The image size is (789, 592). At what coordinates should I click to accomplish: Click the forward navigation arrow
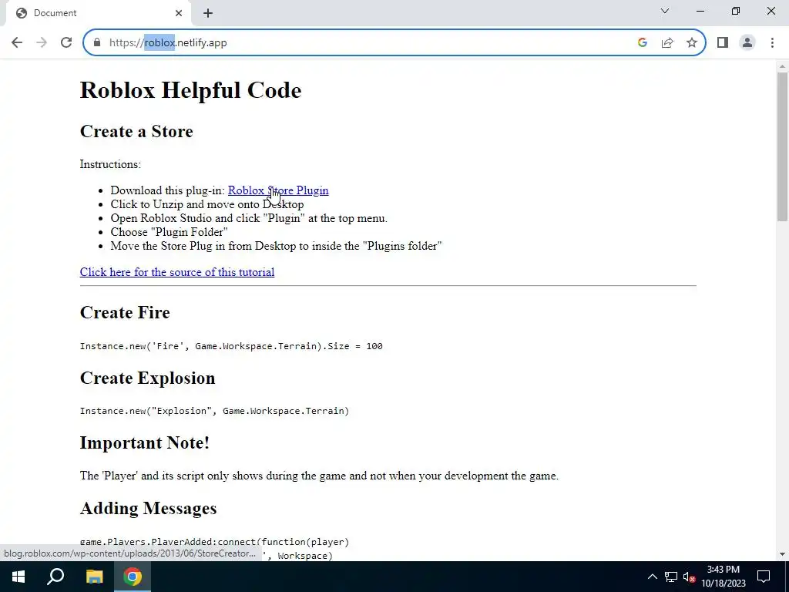42,43
